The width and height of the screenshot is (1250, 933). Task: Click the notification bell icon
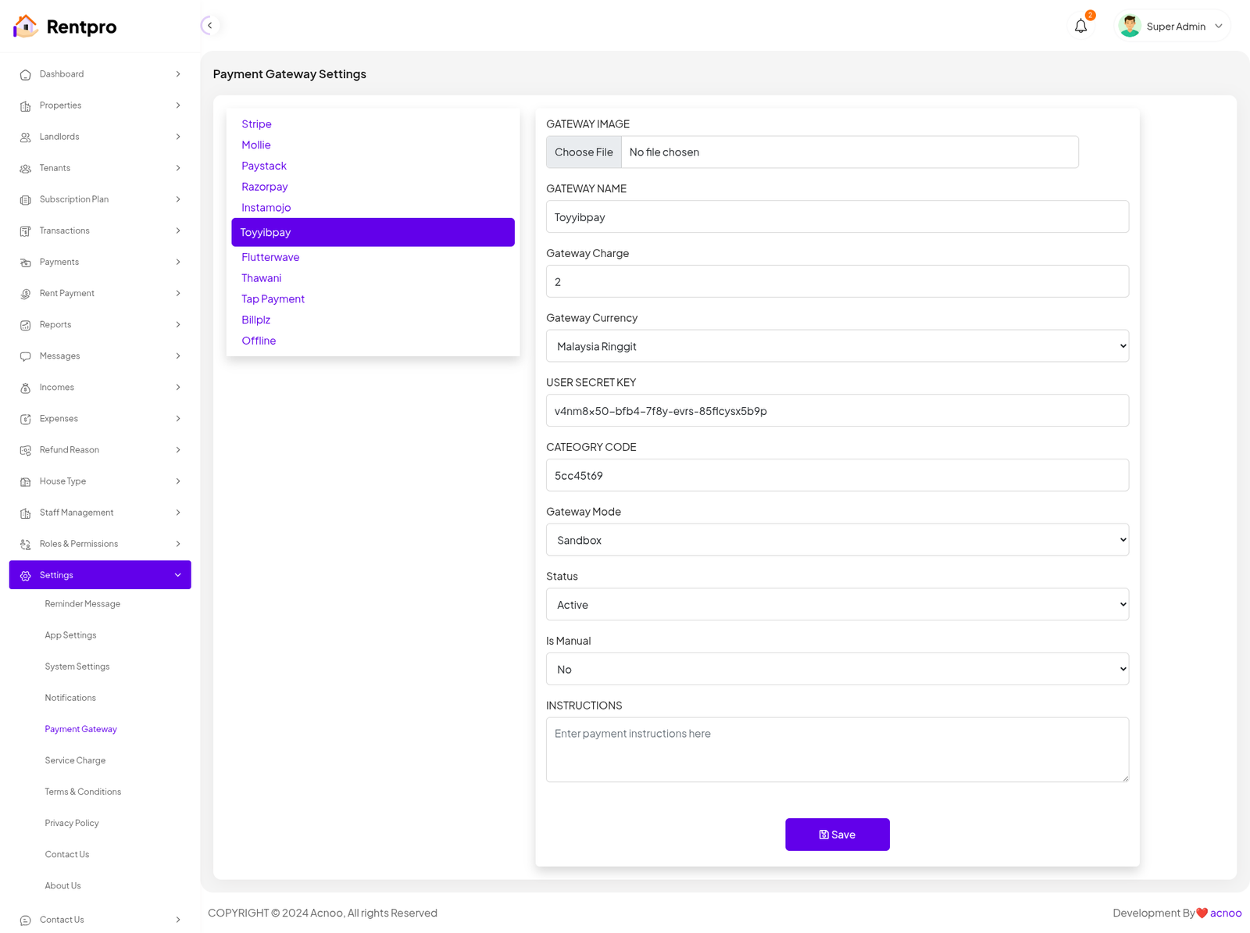click(x=1080, y=27)
